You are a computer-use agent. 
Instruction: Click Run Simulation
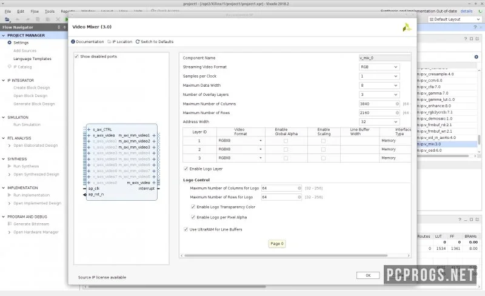pyautogui.click(x=27, y=124)
